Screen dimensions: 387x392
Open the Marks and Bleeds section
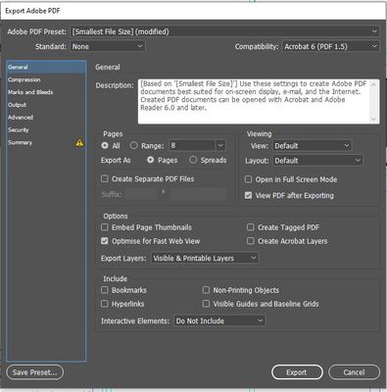coord(30,92)
